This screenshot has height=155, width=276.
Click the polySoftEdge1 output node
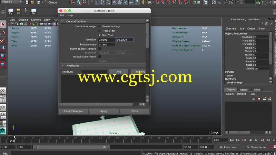click(x=235, y=83)
